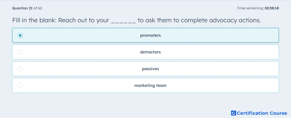This screenshot has width=291, height=118.
Task: Click the detractors answer label text
Action: click(150, 52)
